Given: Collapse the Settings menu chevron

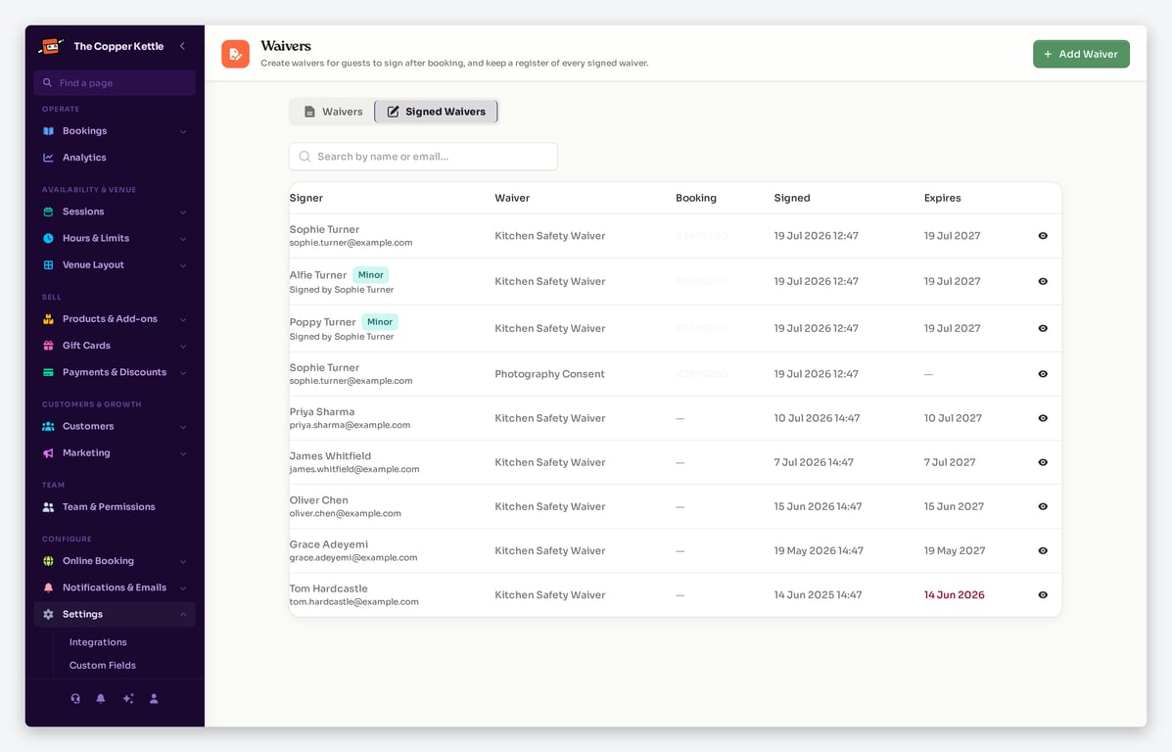Looking at the screenshot, I should (x=183, y=615).
